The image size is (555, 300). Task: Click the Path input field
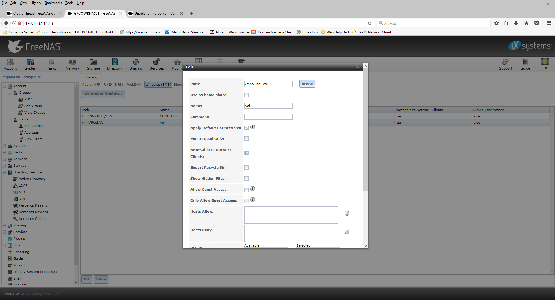268,84
